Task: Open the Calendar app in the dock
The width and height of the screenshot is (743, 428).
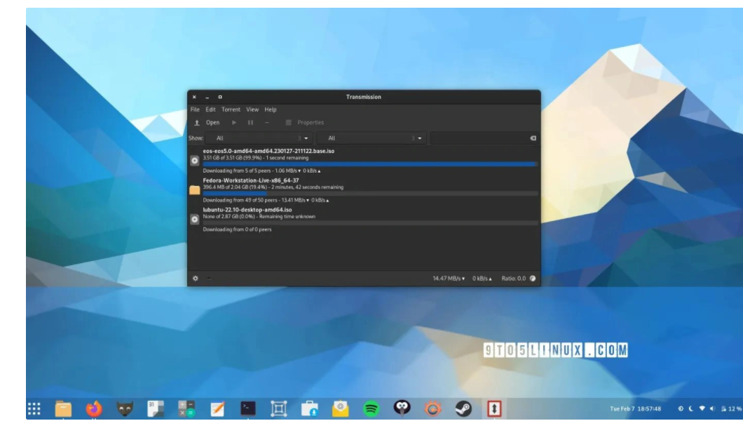Action: point(156,408)
